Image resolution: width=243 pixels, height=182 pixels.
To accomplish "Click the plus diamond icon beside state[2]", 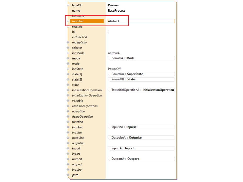I will (68, 80).
